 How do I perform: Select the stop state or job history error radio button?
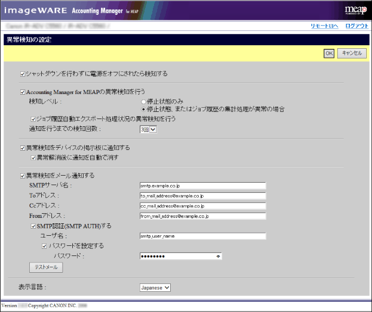click(143, 110)
